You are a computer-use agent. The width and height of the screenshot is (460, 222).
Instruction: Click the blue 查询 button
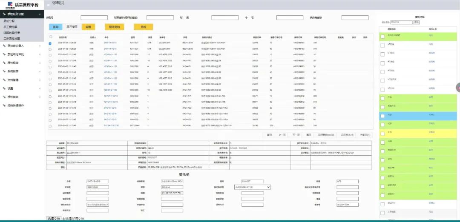coord(55,27)
